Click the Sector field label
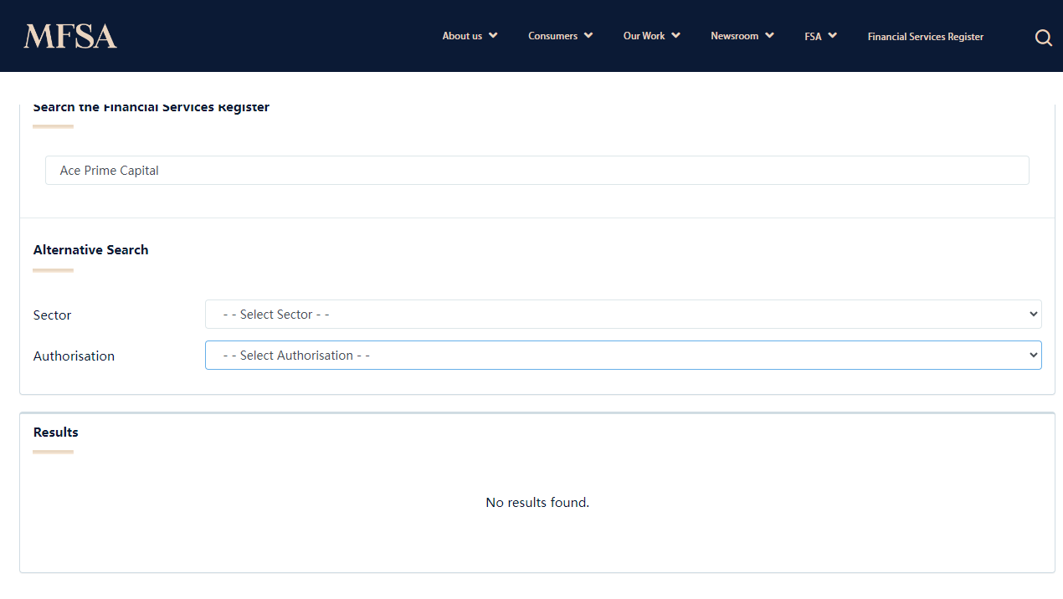This screenshot has width=1063, height=599. point(52,315)
